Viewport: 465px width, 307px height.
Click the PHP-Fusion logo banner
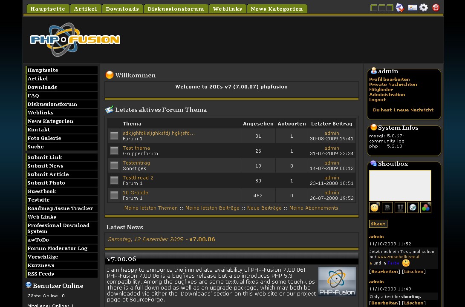point(75,40)
